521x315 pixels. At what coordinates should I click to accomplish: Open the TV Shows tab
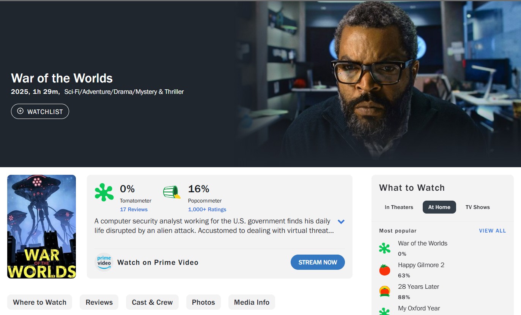477,207
